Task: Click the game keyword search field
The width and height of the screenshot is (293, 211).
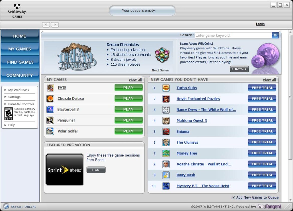Action: click(233, 35)
